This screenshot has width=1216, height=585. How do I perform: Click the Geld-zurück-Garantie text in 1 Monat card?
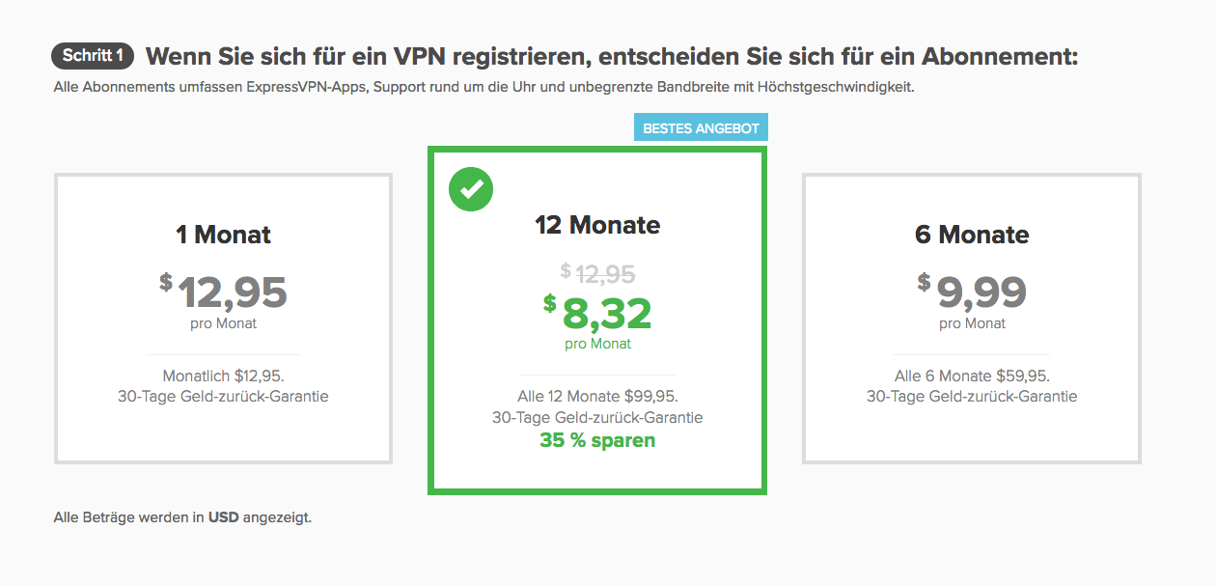[256, 397]
